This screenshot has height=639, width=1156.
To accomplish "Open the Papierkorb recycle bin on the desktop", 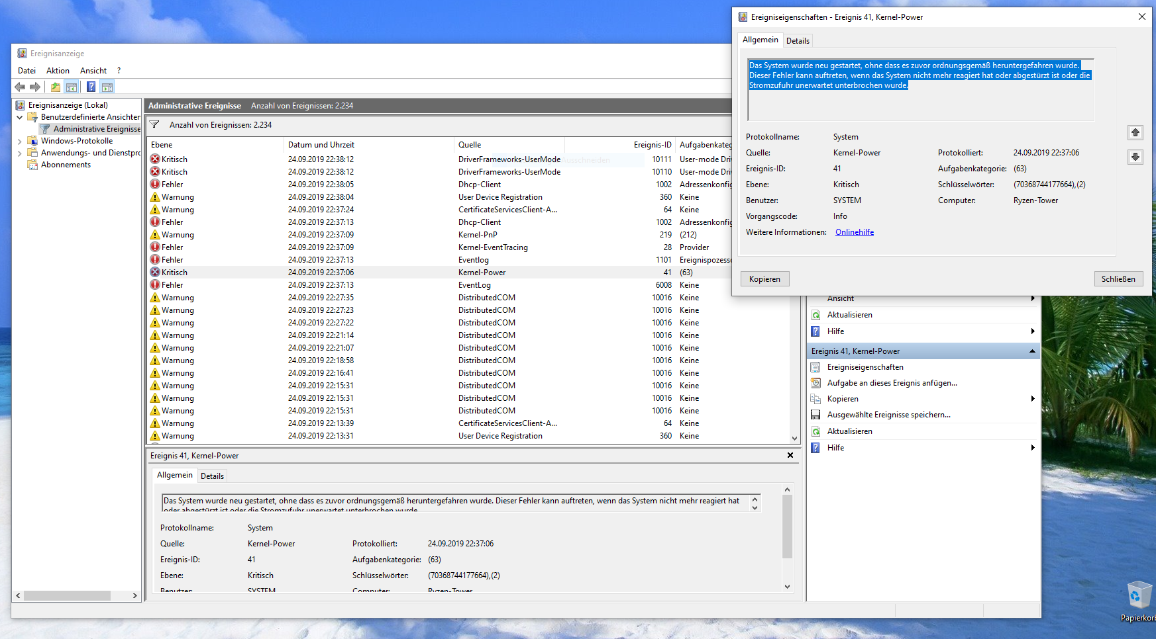I will point(1139,601).
